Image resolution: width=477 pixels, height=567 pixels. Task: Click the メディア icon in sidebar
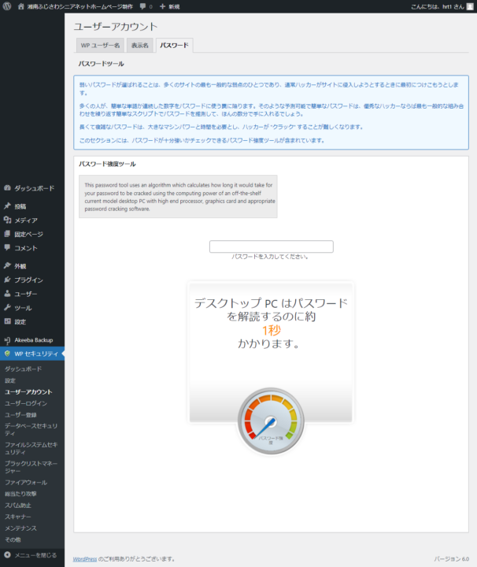click(x=7, y=220)
